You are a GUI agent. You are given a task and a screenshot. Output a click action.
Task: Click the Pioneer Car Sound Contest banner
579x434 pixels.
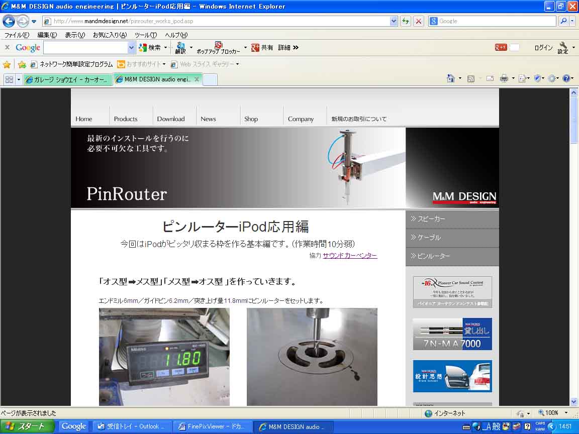[452, 292]
